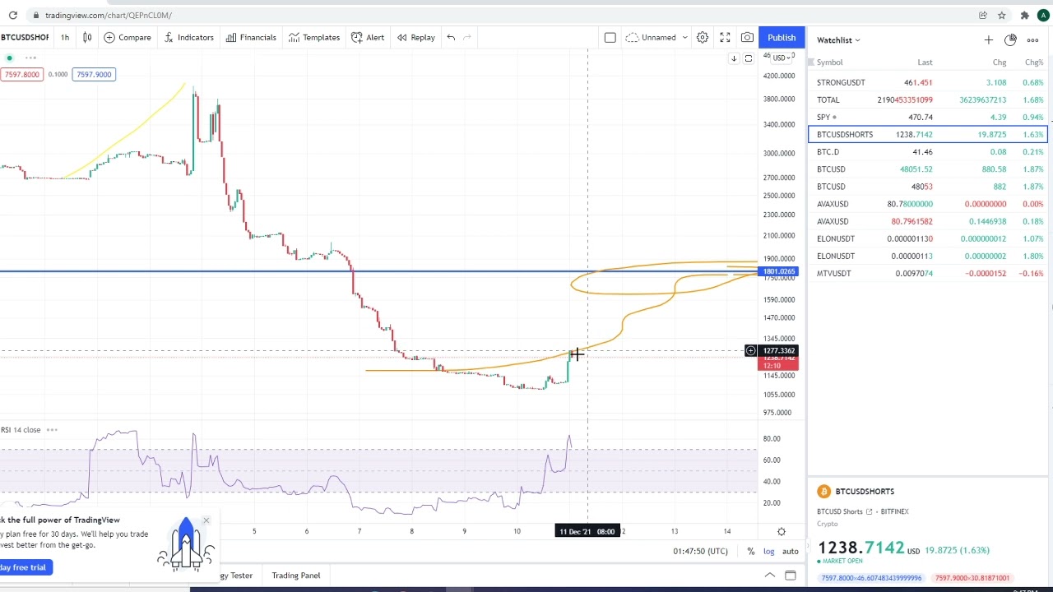Viewport: 1053px width, 592px height.
Task: Click the UTC time zone clock
Action: [x=700, y=551]
